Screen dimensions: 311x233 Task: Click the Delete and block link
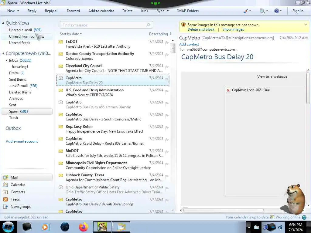[201, 29]
